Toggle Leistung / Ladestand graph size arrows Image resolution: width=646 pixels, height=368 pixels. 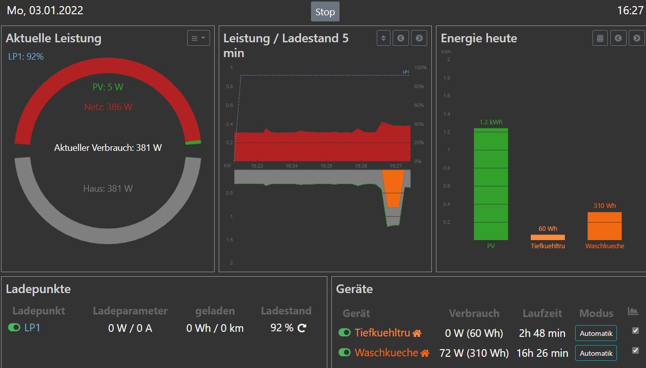pos(383,38)
